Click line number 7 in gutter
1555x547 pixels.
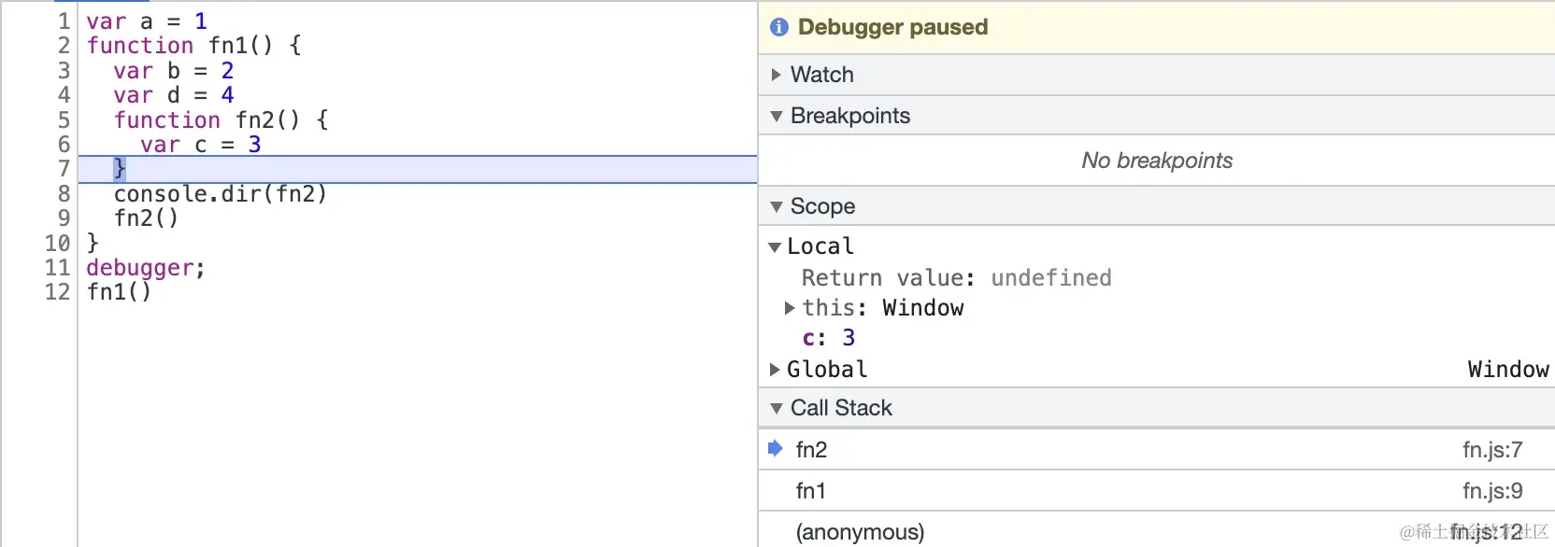click(x=64, y=169)
